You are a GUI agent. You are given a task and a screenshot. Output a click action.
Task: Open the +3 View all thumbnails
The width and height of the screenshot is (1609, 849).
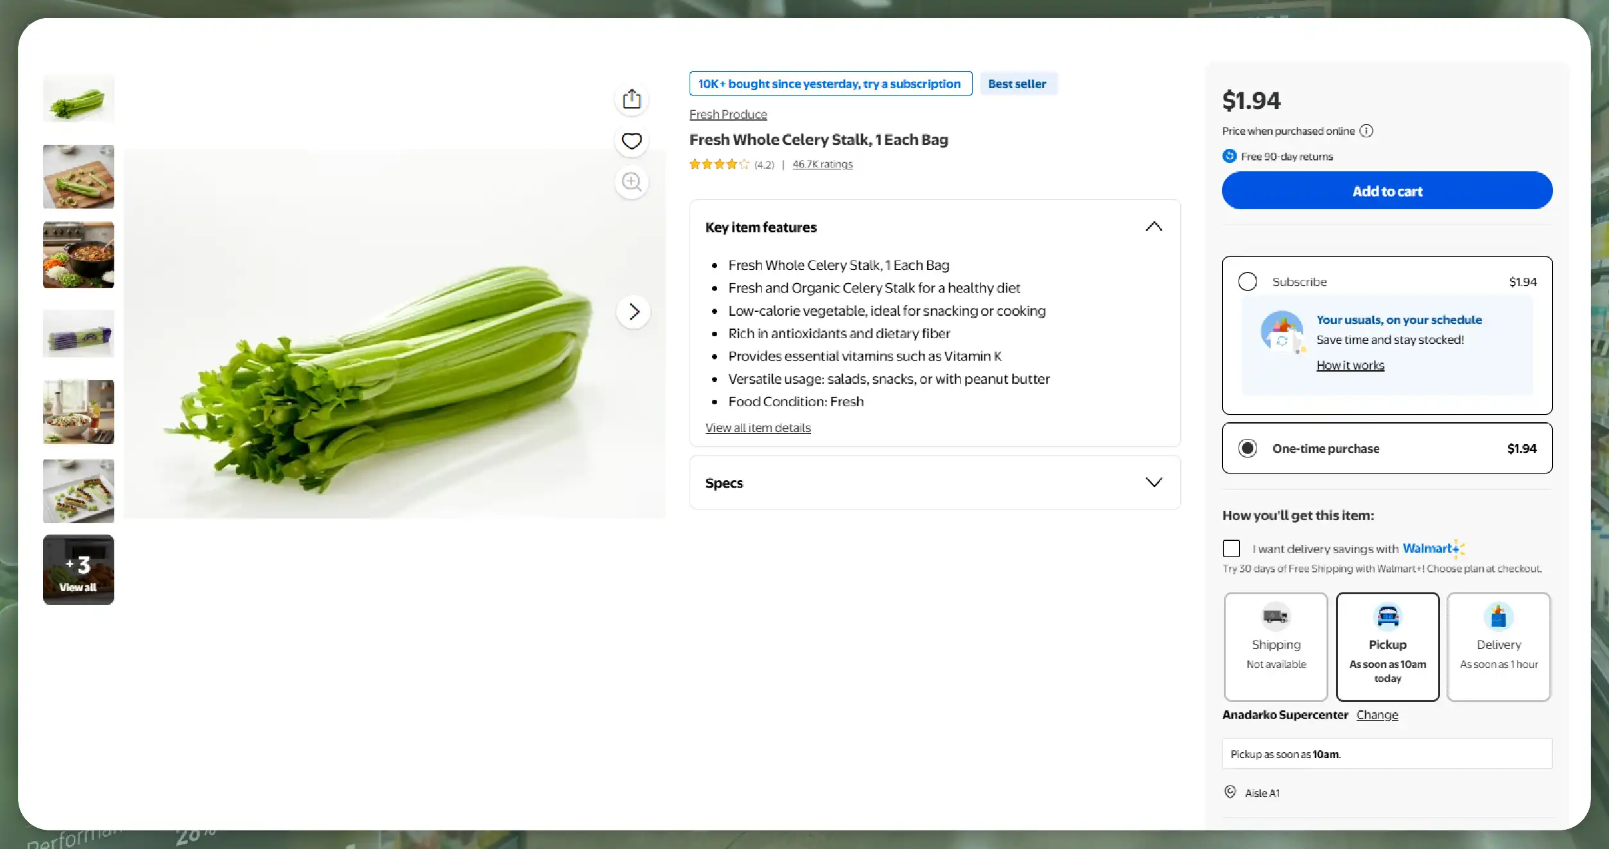(x=78, y=570)
